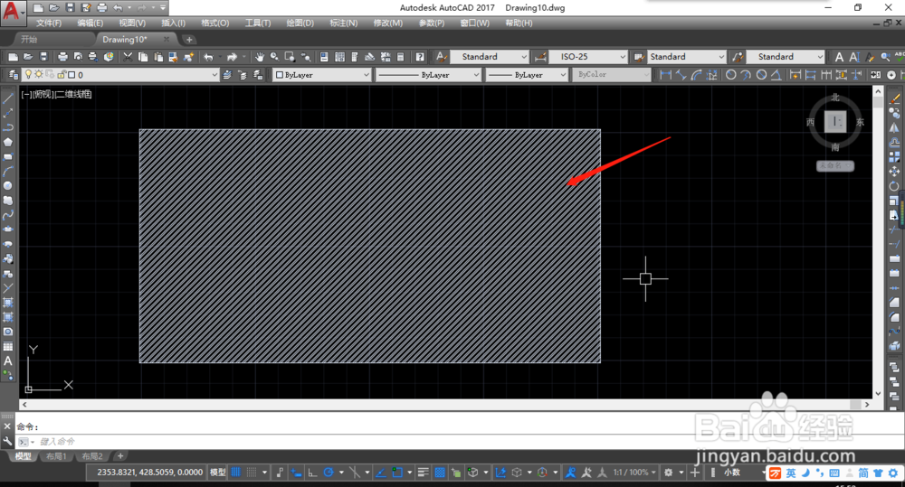Switch to the 开始 tab
Screen dimensions: 905x487
(x=29, y=39)
